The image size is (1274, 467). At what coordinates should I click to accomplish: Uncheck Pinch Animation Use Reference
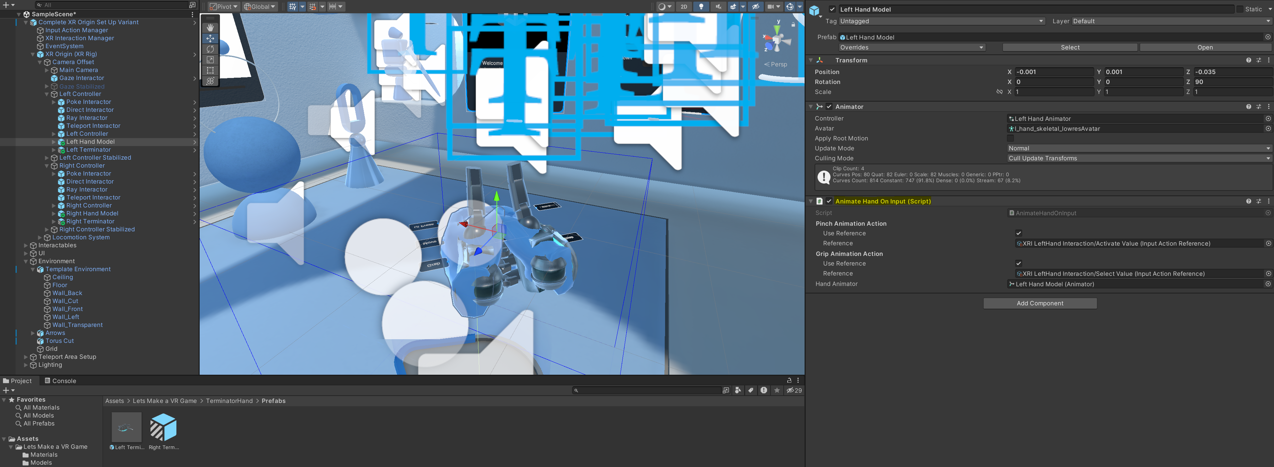1018,233
